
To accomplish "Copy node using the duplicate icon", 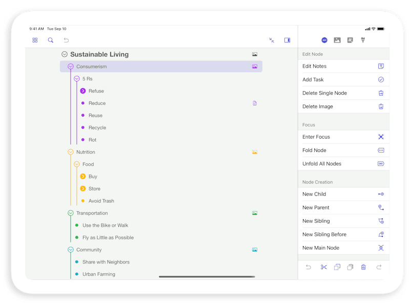I will (x=337, y=267).
